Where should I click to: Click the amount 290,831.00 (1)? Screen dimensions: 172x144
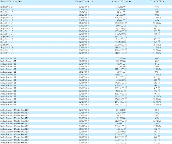[121, 140]
